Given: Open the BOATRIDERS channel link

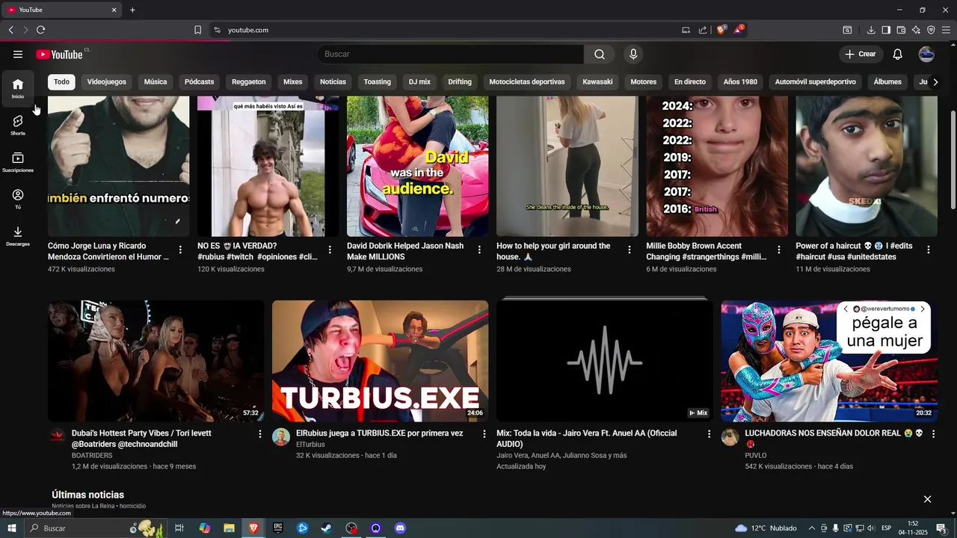Looking at the screenshot, I should [92, 455].
